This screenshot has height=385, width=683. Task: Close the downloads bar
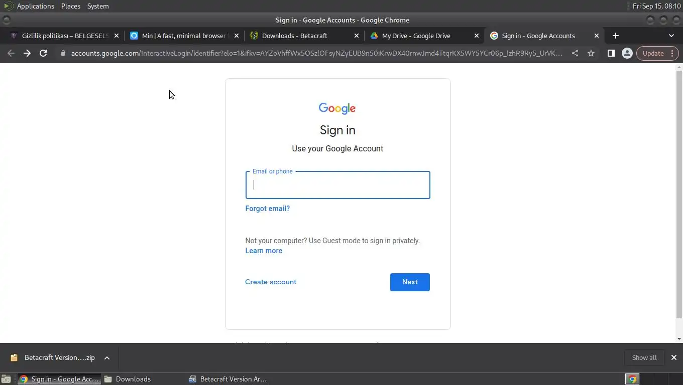674,357
